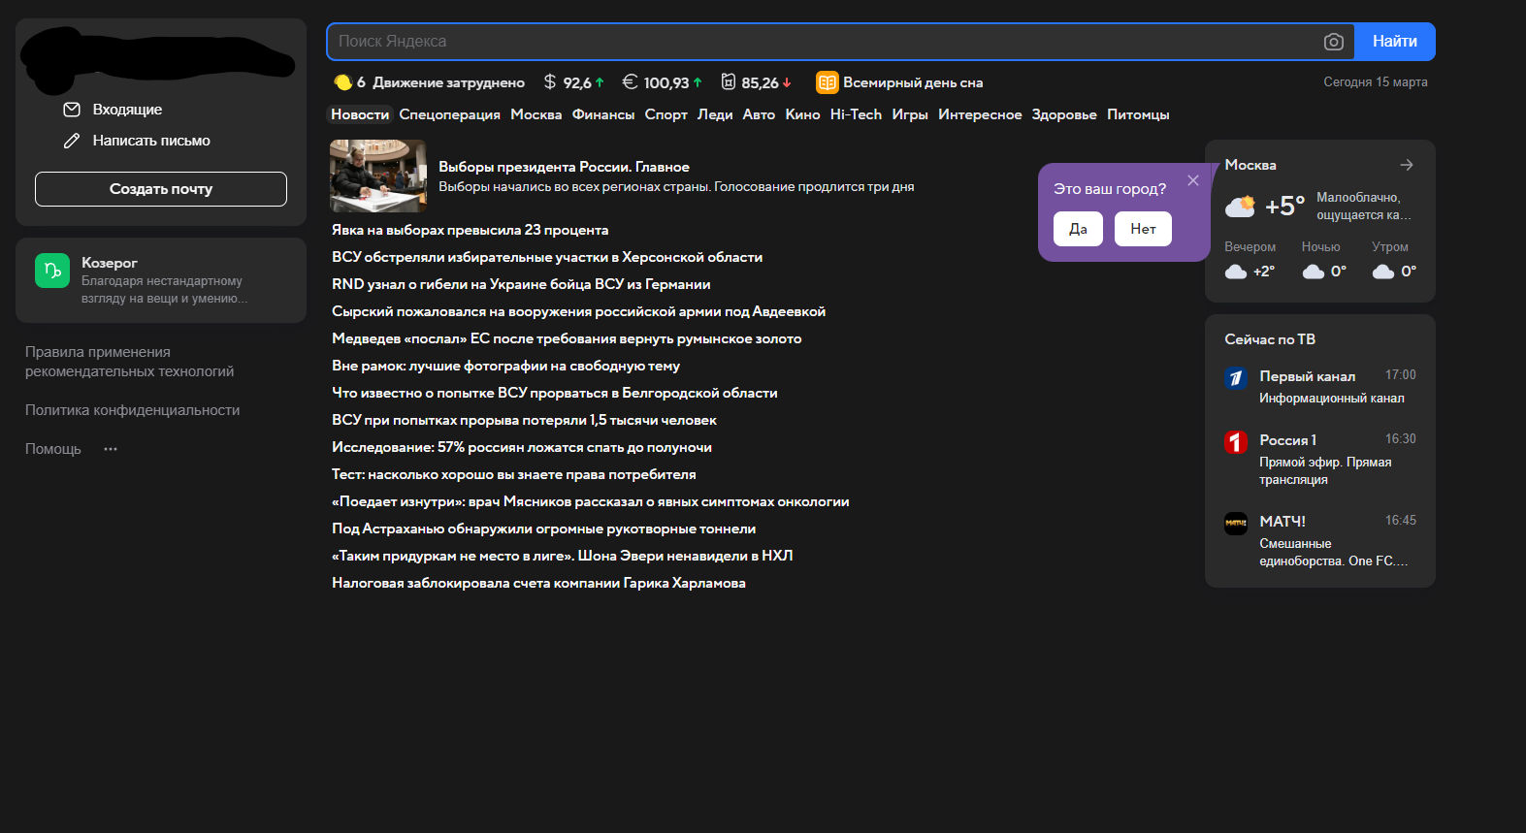Open the Москва news tab
The height and width of the screenshot is (833, 1526).
536,114
